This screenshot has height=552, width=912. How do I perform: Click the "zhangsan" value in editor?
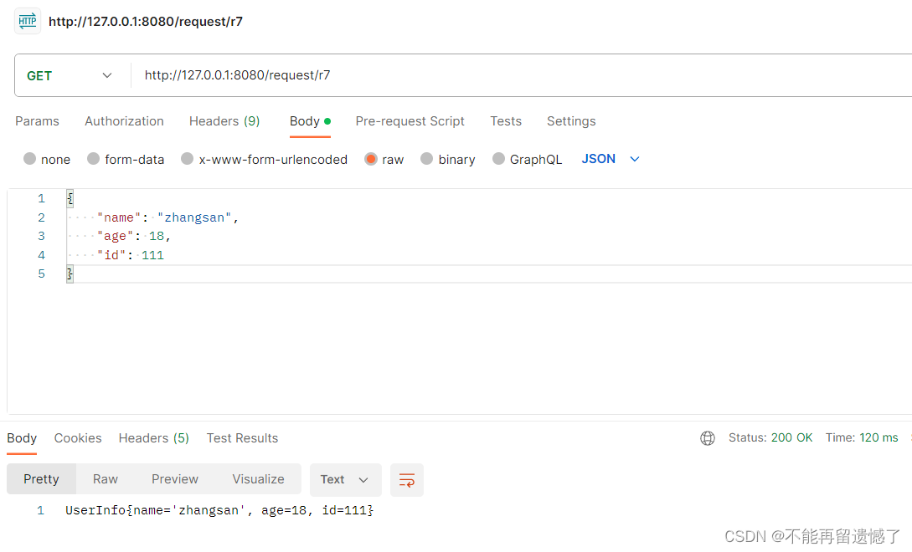click(194, 218)
